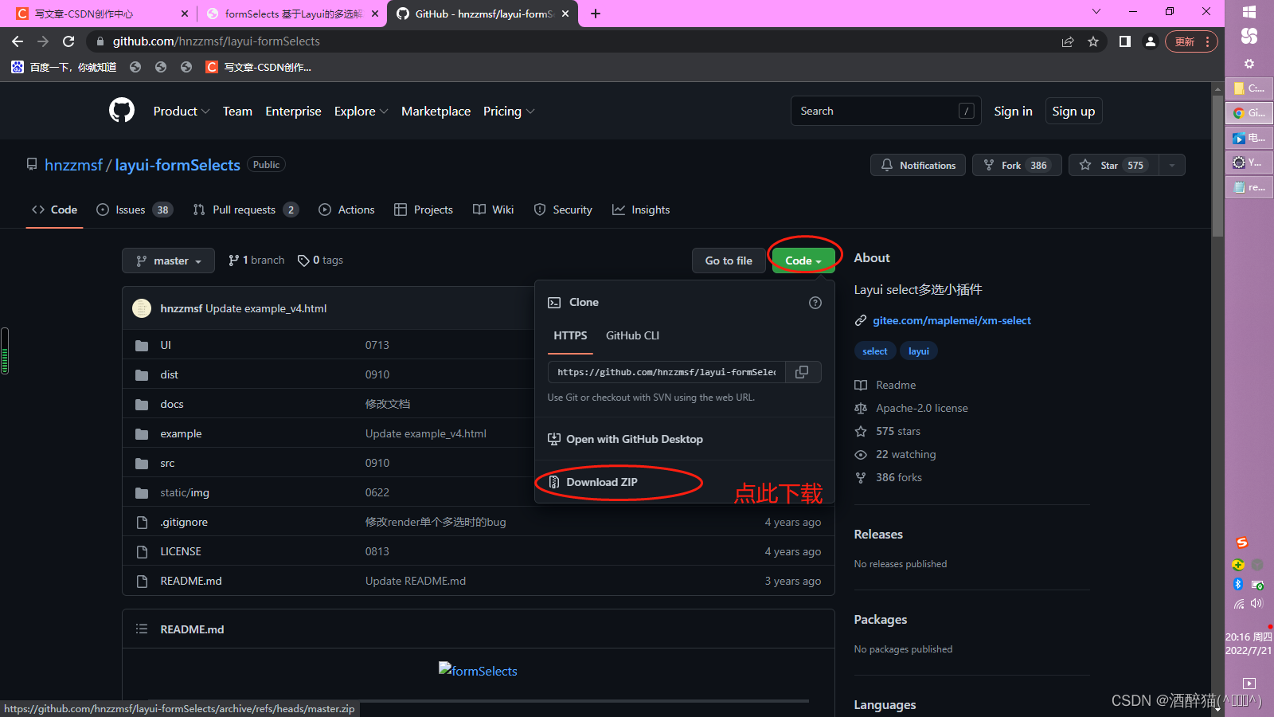Click the Bluetooth tray icon
Image resolution: width=1274 pixels, height=717 pixels.
coord(1238,584)
